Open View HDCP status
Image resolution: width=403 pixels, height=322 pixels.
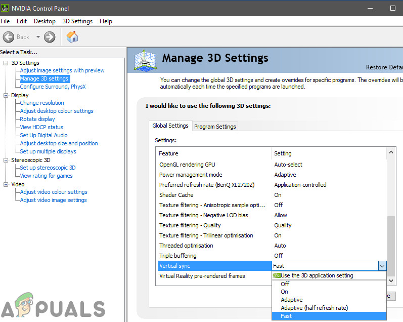pyautogui.click(x=41, y=127)
